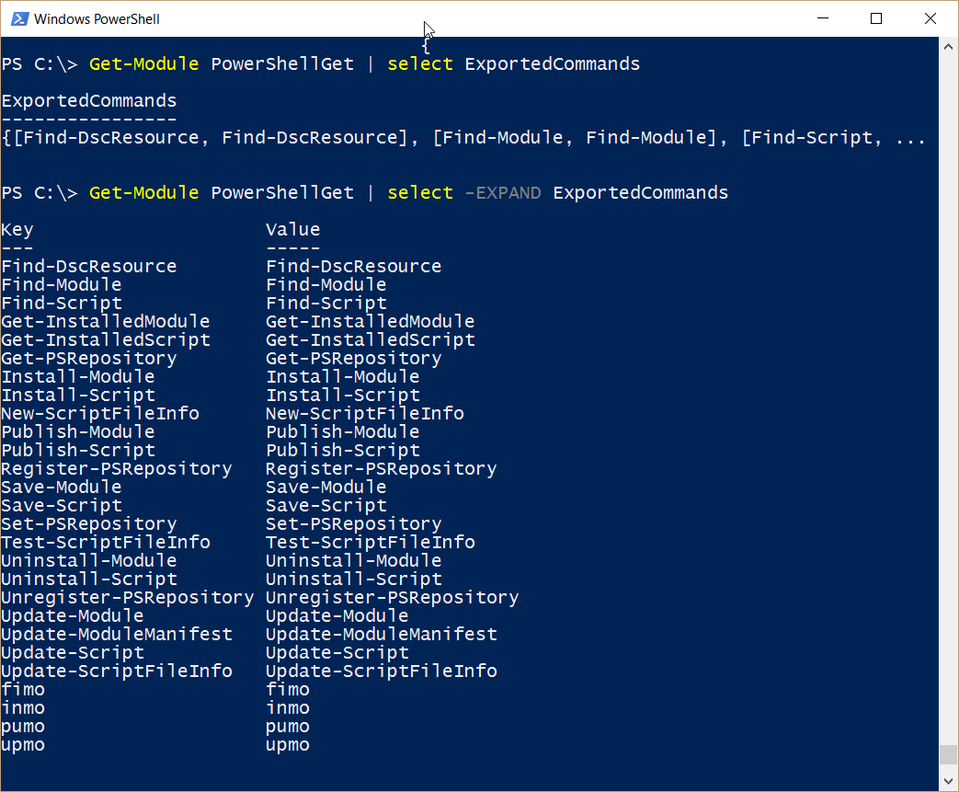Select "Set-PSRepository" in the Key column

click(x=88, y=524)
